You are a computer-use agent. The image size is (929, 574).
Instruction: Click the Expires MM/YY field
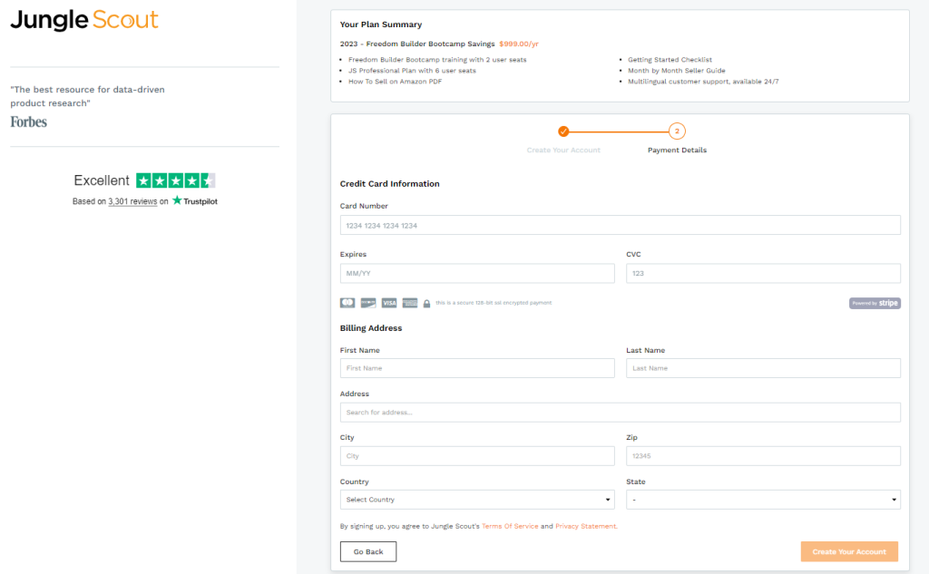coord(477,273)
